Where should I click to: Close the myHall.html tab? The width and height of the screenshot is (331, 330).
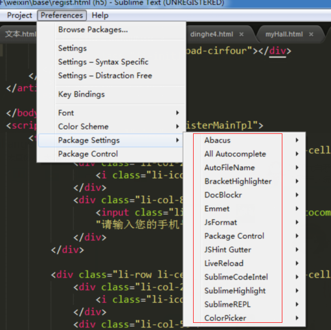click(x=311, y=34)
